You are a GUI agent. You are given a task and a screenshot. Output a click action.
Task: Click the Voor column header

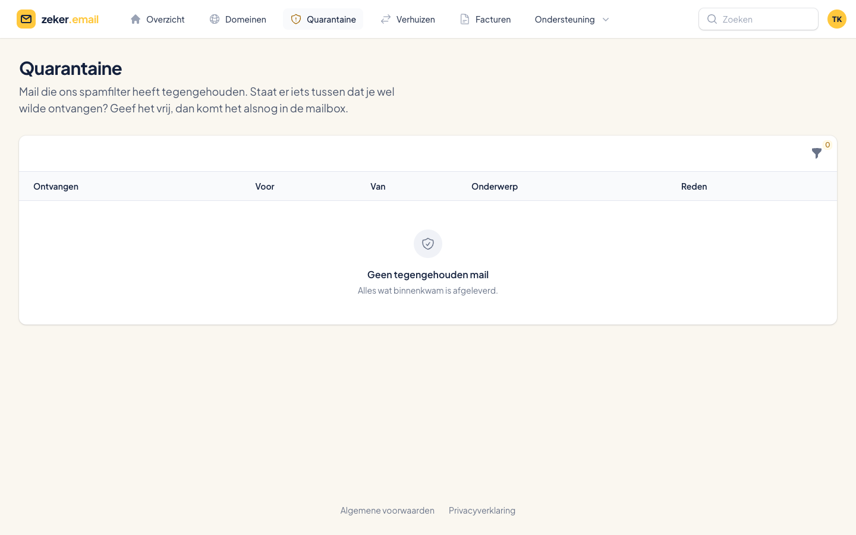coord(265,186)
